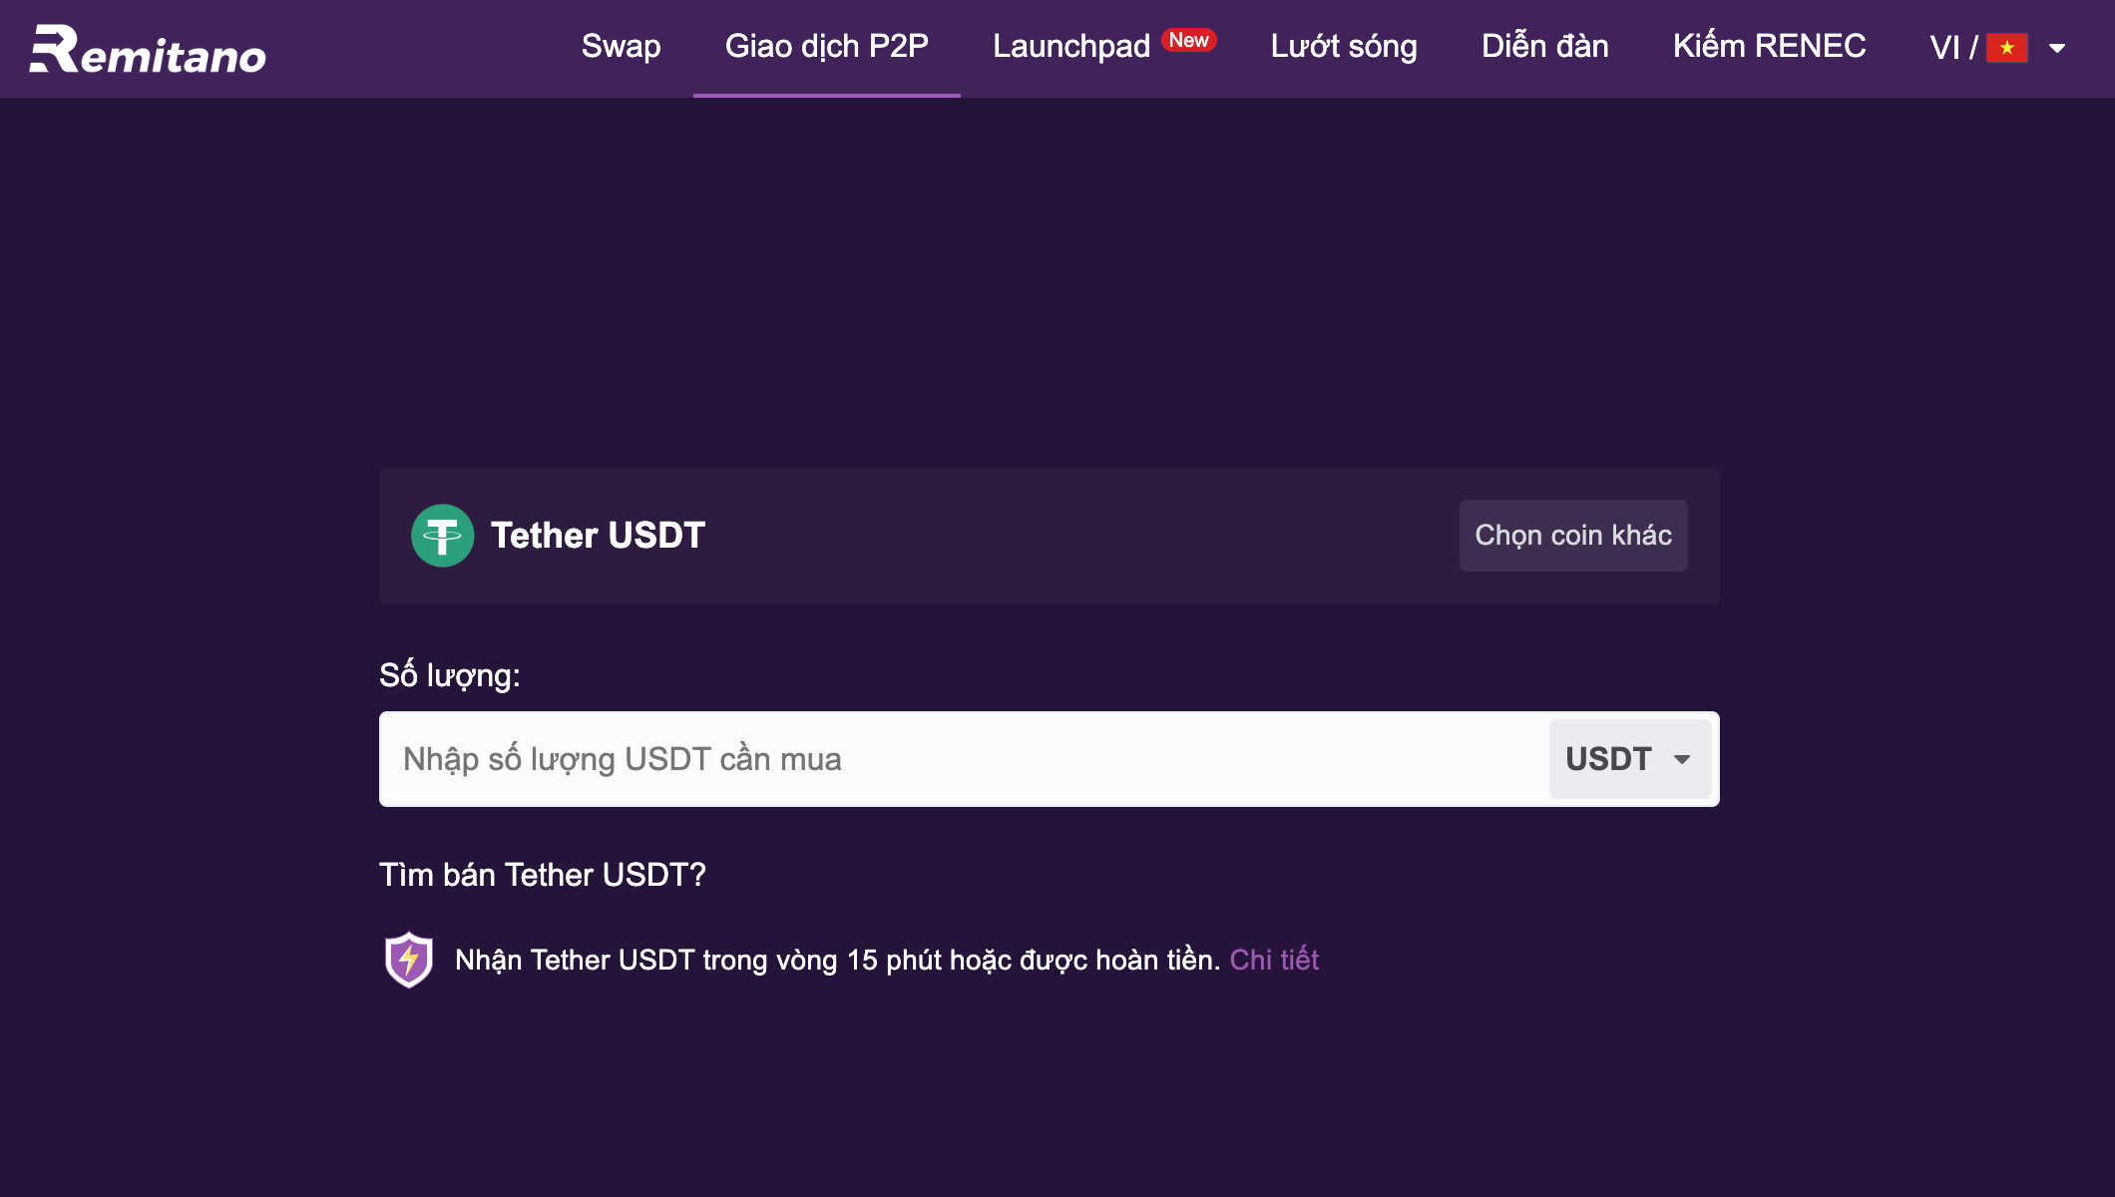The height and width of the screenshot is (1197, 2115).
Task: Click the Vietnam flag icon
Action: tap(2006, 47)
